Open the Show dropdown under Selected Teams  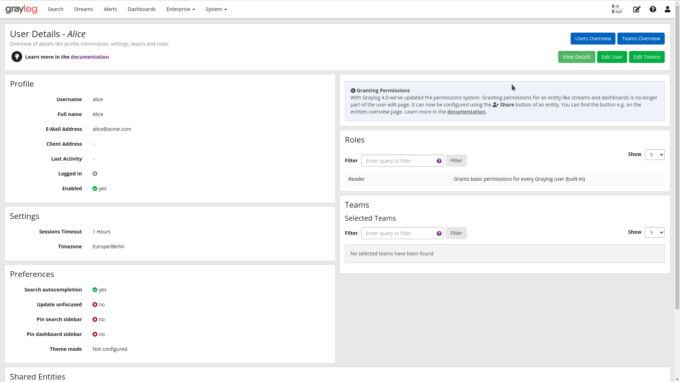pos(655,232)
